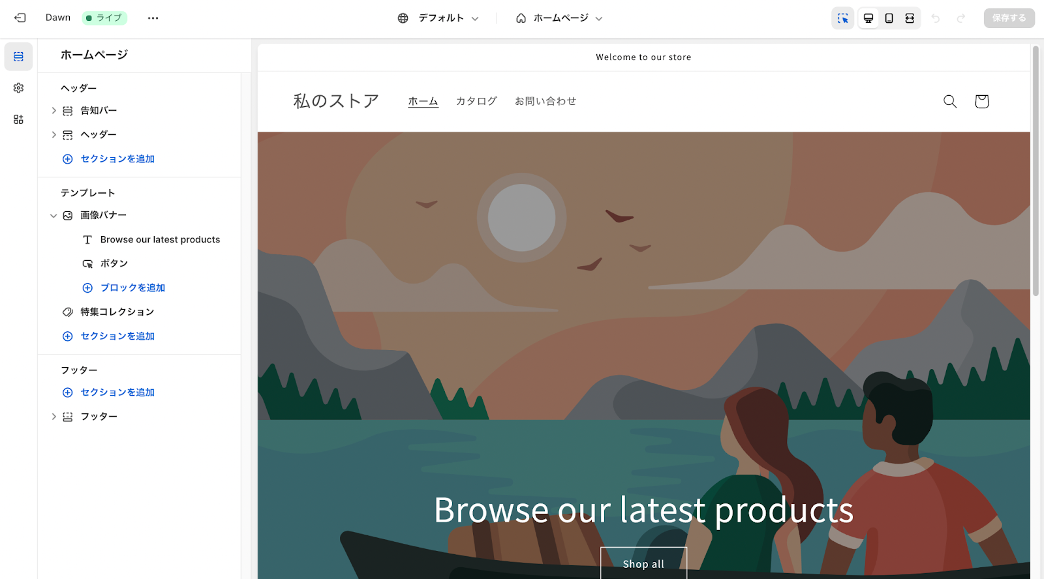
Task: Open the three-dot more actions menu
Action: pyautogui.click(x=153, y=18)
